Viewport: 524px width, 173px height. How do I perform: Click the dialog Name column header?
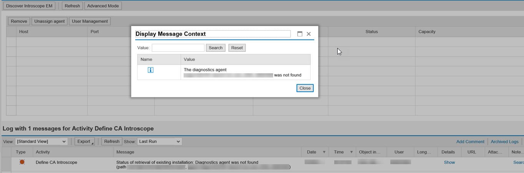pos(159,59)
